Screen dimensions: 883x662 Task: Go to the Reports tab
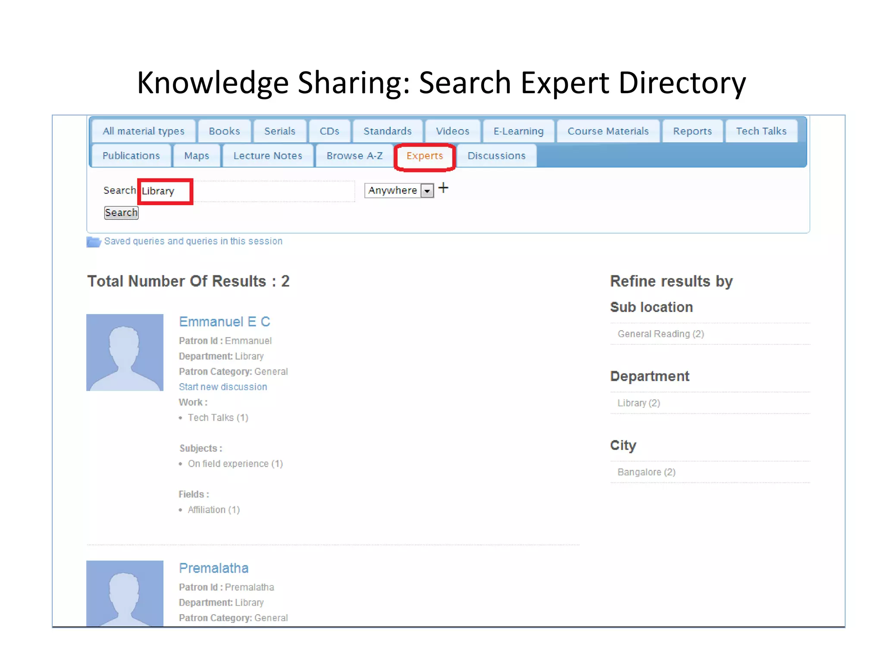(x=692, y=131)
